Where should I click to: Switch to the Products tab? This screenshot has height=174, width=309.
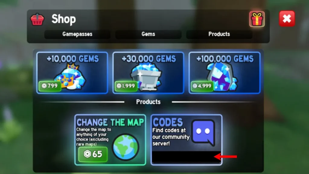219,34
